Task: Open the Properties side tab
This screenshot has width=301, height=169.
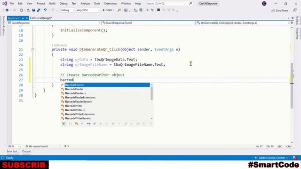Action: (297, 33)
